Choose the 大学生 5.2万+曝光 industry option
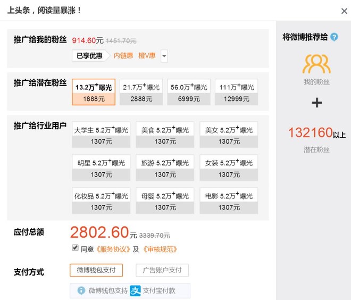 click(101, 135)
